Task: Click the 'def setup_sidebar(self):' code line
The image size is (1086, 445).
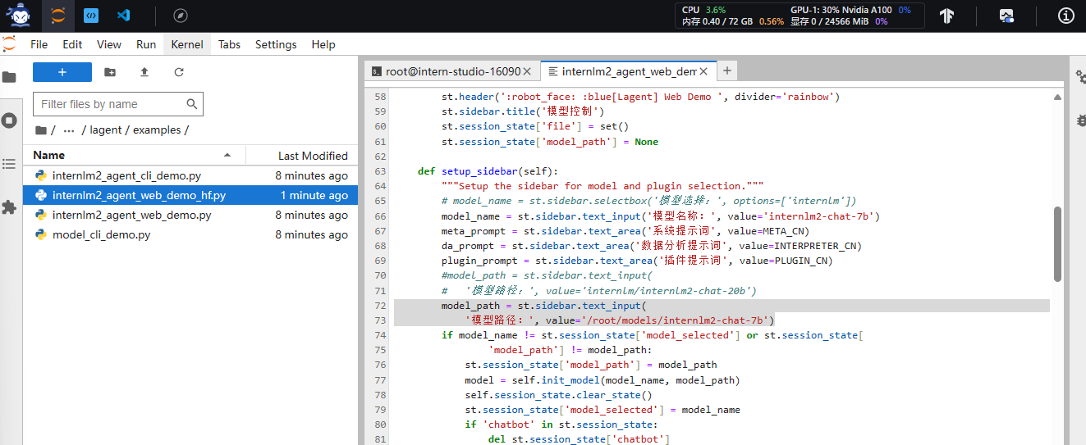Action: pyautogui.click(x=488, y=171)
